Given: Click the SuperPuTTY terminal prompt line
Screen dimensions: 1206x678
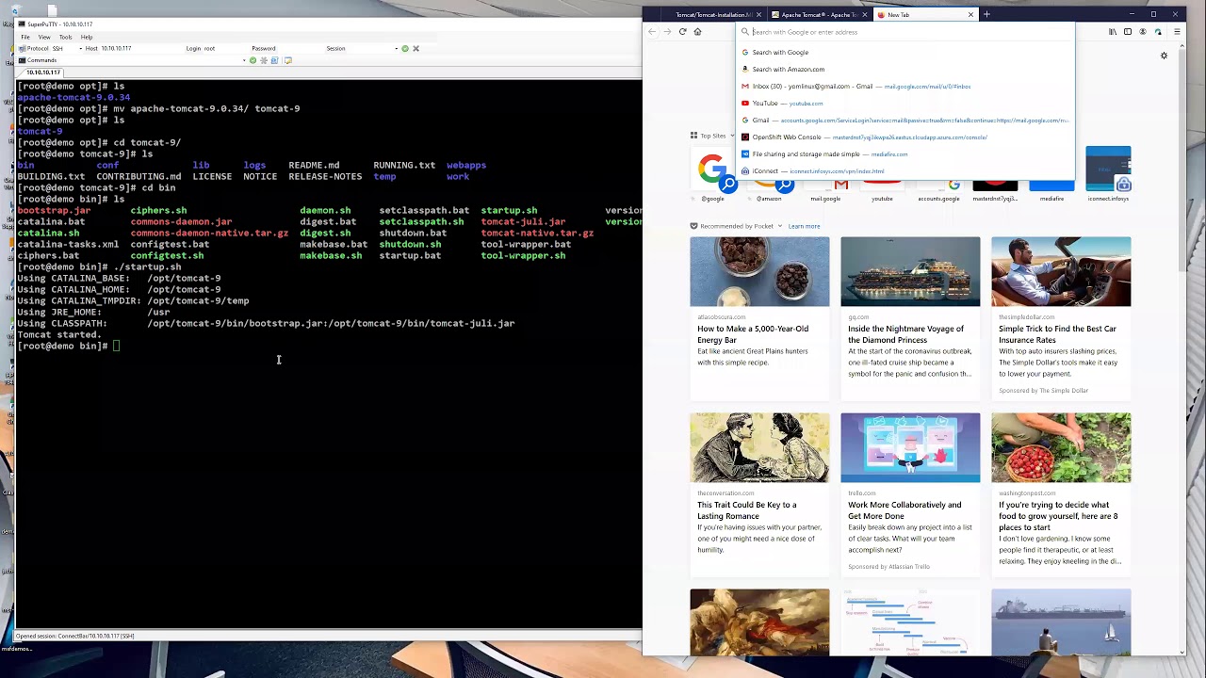Looking at the screenshot, I should [x=68, y=347].
